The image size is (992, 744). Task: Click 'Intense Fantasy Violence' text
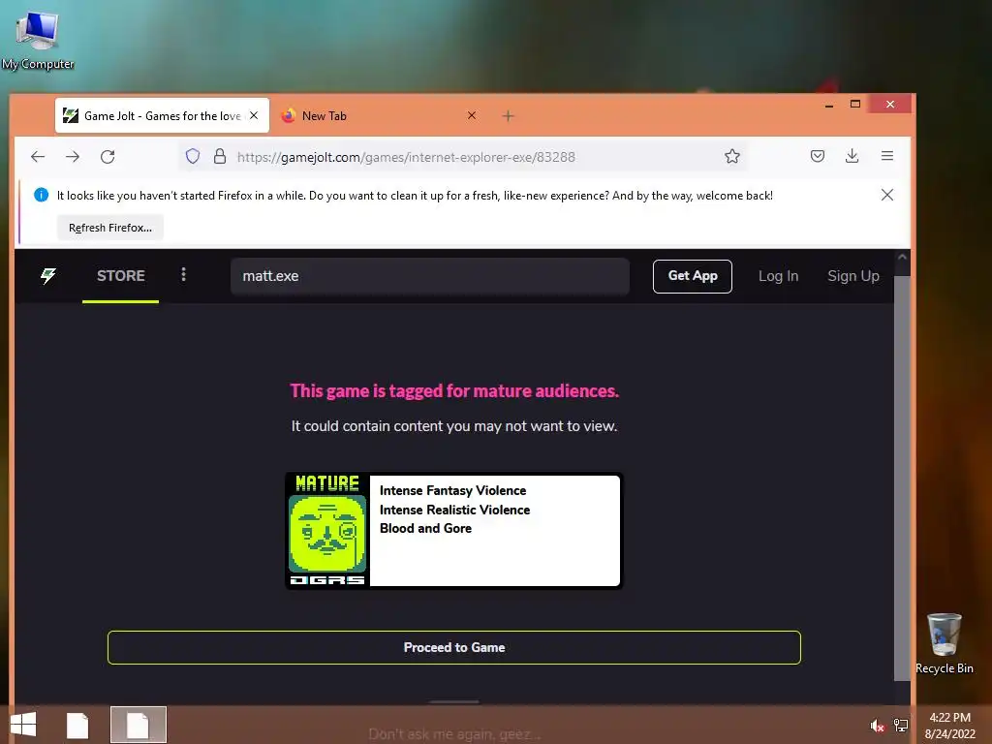click(x=453, y=490)
